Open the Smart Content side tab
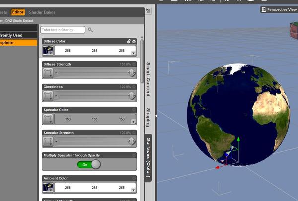Screen dimensions: 298x201 pos(148,79)
